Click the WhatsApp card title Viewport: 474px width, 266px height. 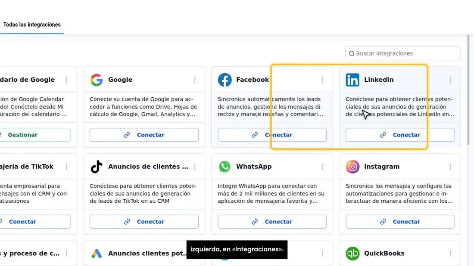click(x=254, y=167)
